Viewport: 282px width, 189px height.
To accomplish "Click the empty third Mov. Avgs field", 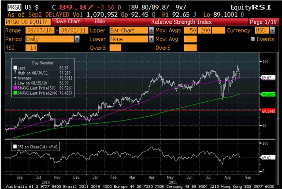I will click(219, 30).
